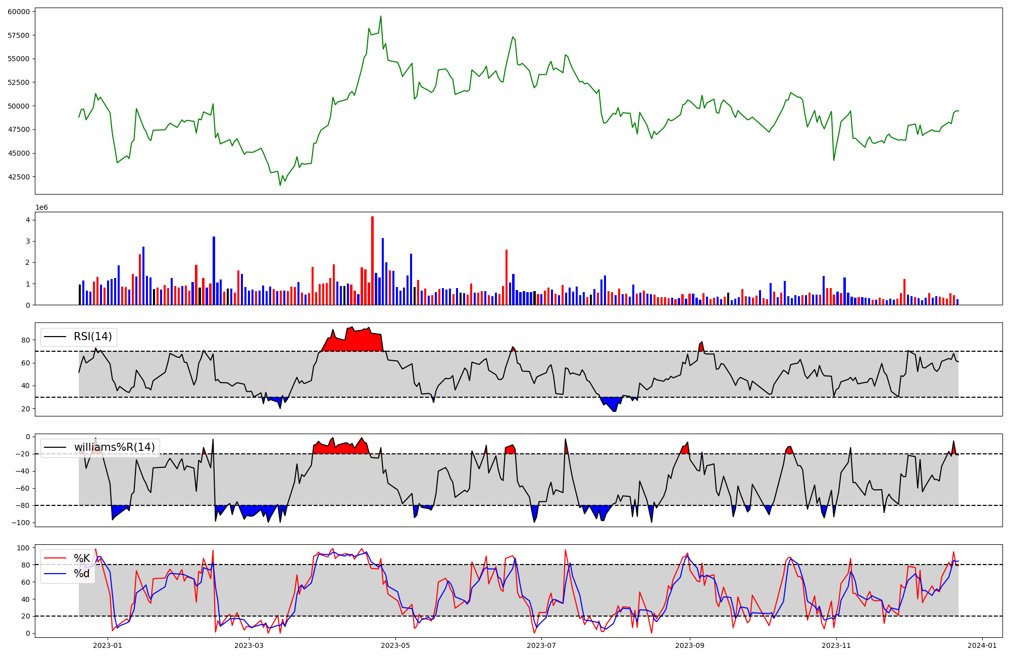Viewport: 1010px width, 657px height.
Task: Click the 2023-05 x-axis tick label
Action: (395, 645)
